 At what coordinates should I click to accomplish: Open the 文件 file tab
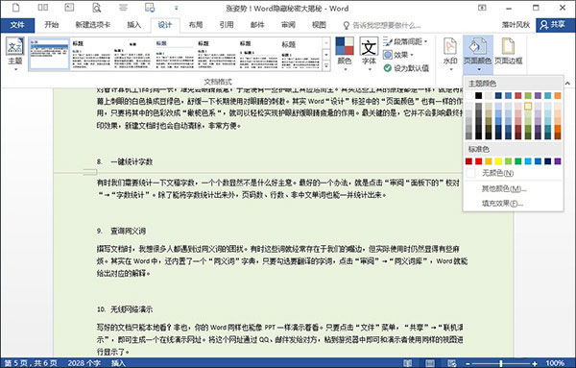(x=17, y=25)
